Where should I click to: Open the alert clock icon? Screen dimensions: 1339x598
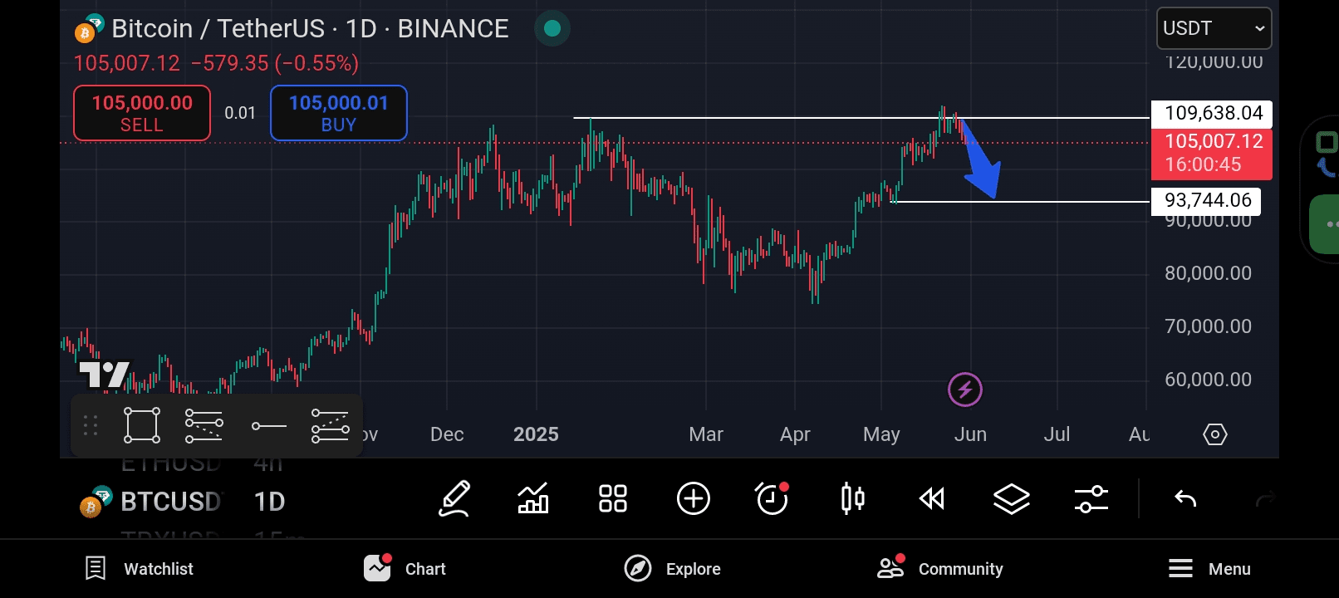pyautogui.click(x=772, y=498)
